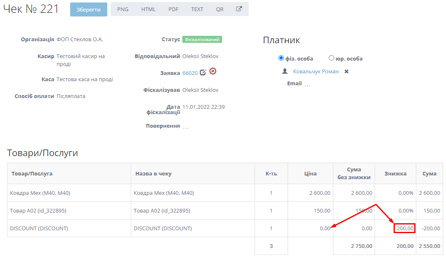Open payer link Ковальчук Роман

click(316, 72)
